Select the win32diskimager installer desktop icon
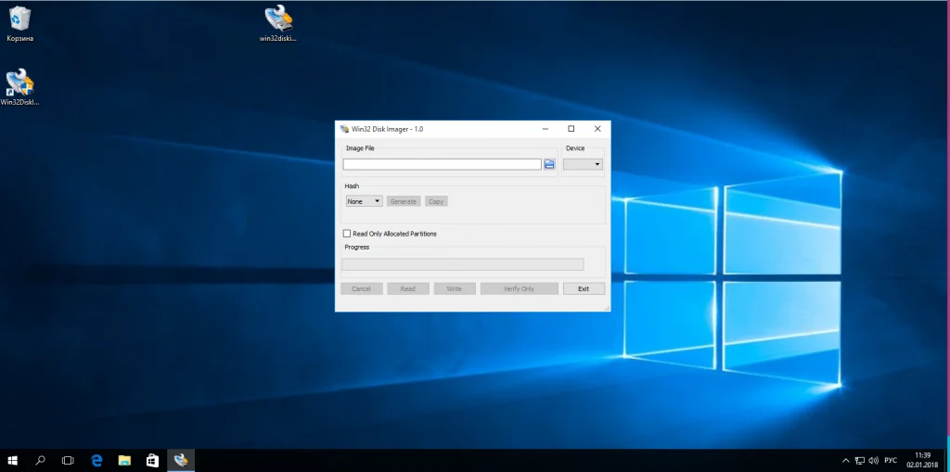950x472 pixels. tap(278, 20)
